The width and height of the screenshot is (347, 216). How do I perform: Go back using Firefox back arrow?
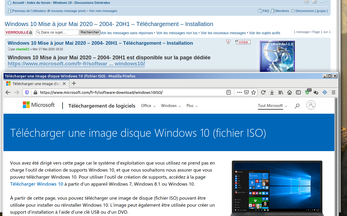click(x=8, y=92)
